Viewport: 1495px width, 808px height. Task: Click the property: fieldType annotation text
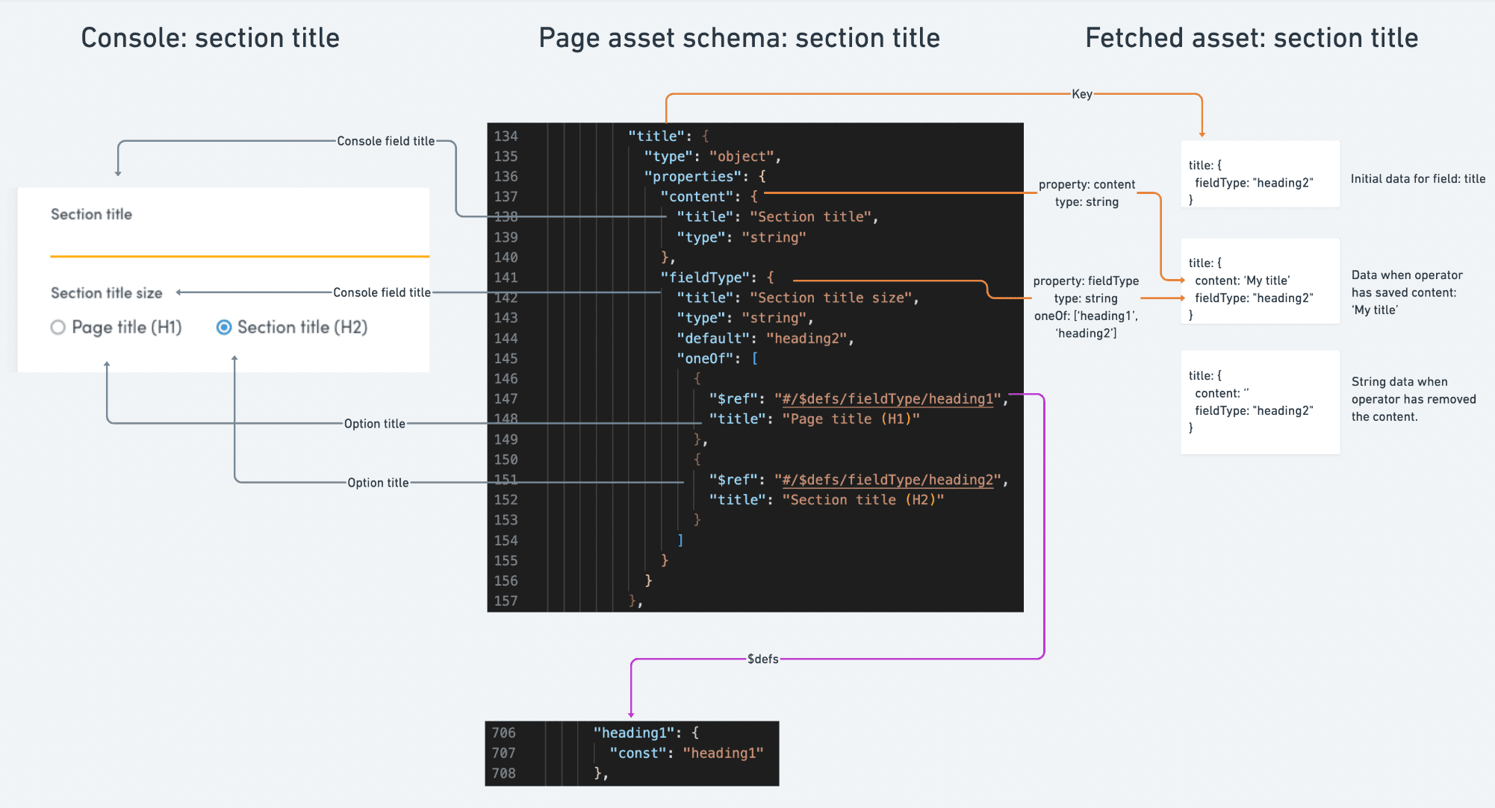[1086, 281]
